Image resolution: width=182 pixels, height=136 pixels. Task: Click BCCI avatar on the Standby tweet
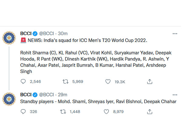tap(9, 99)
